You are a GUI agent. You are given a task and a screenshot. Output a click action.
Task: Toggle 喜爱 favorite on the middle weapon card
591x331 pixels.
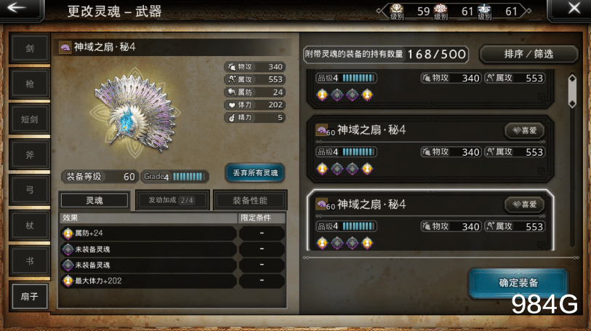pos(524,130)
